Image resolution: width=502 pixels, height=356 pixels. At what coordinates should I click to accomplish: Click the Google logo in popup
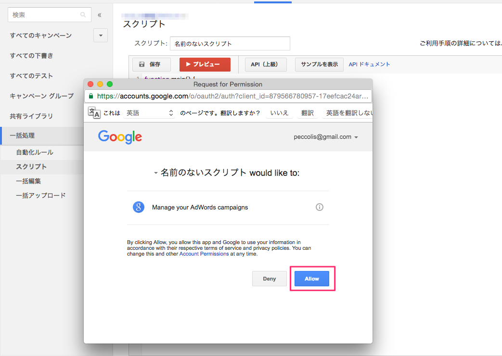tap(120, 137)
